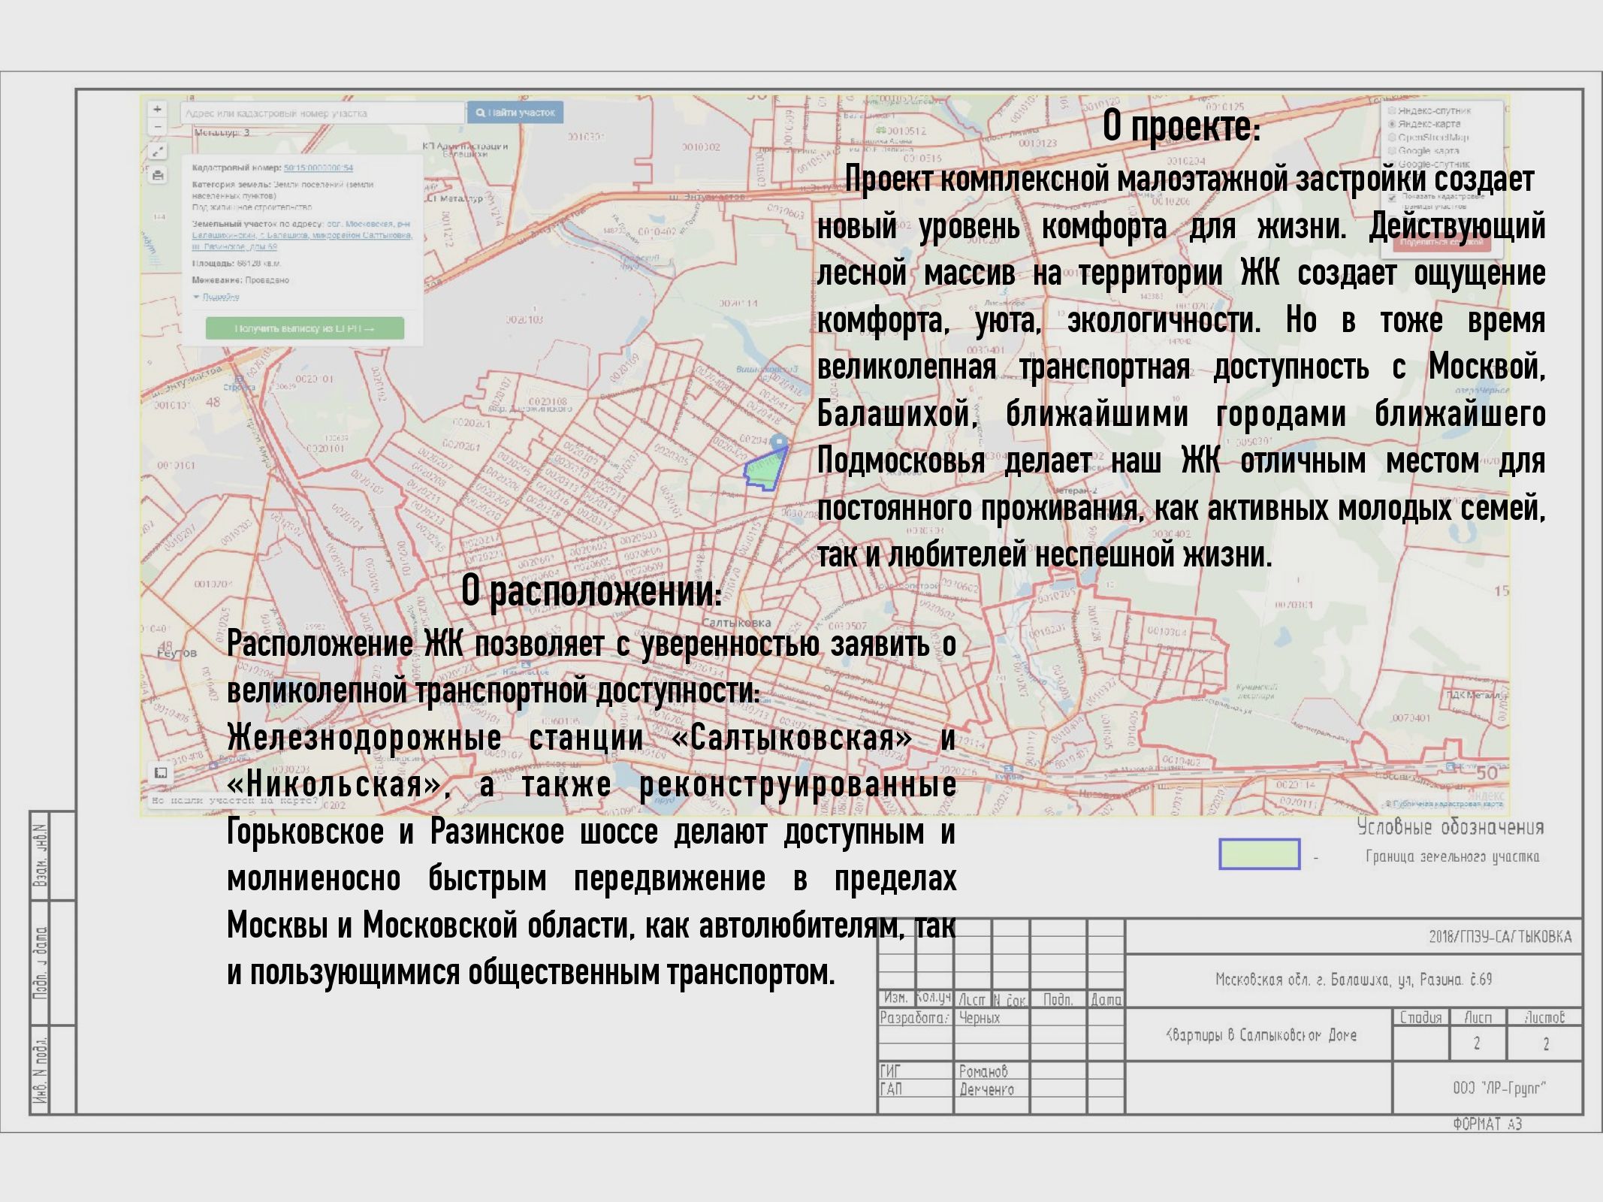Click the 'Найти участок' search button
This screenshot has height=1202, width=1603.
coord(515,113)
